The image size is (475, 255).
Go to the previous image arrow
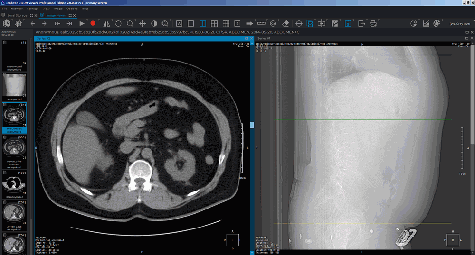(x=33, y=23)
